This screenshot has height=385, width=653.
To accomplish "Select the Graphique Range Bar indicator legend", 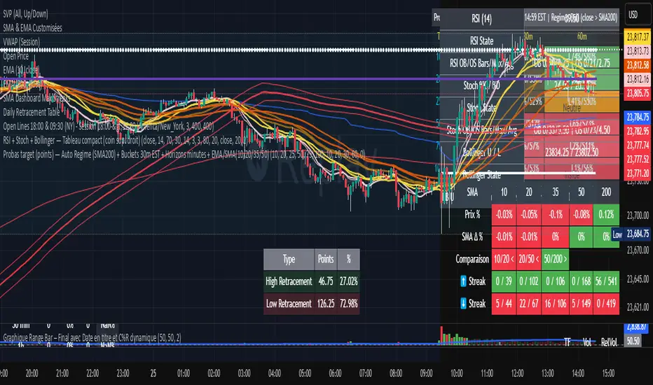I will [x=92, y=338].
